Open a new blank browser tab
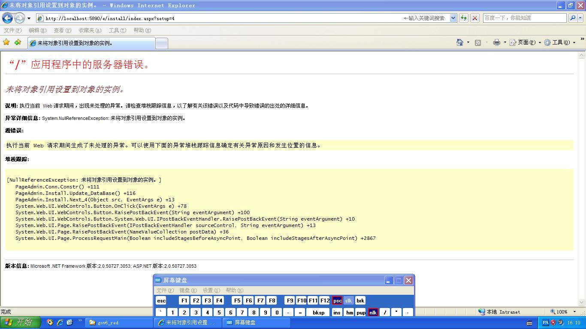This screenshot has width=586, height=329. 161,43
